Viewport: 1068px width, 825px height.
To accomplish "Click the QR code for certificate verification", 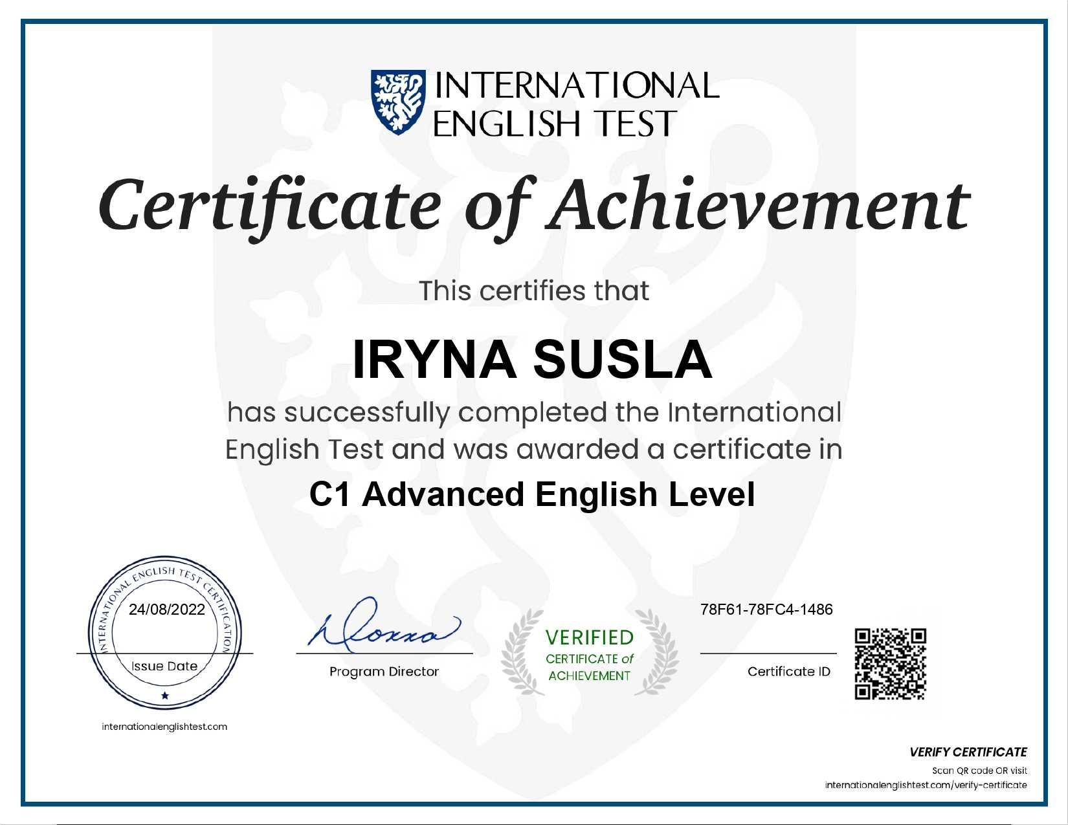I will tap(891, 664).
